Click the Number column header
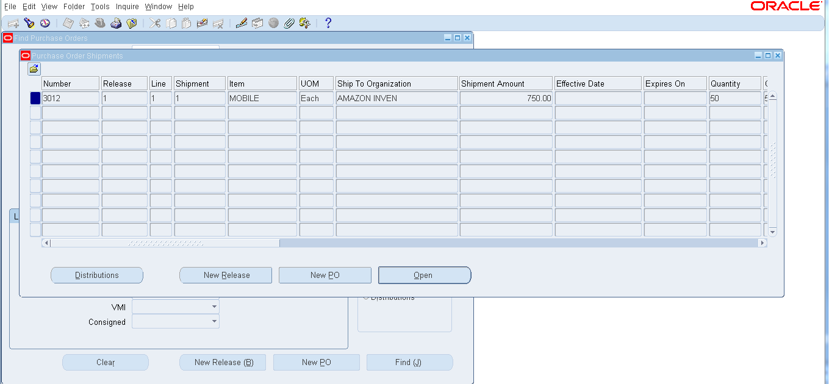This screenshot has height=384, width=829. (70, 84)
